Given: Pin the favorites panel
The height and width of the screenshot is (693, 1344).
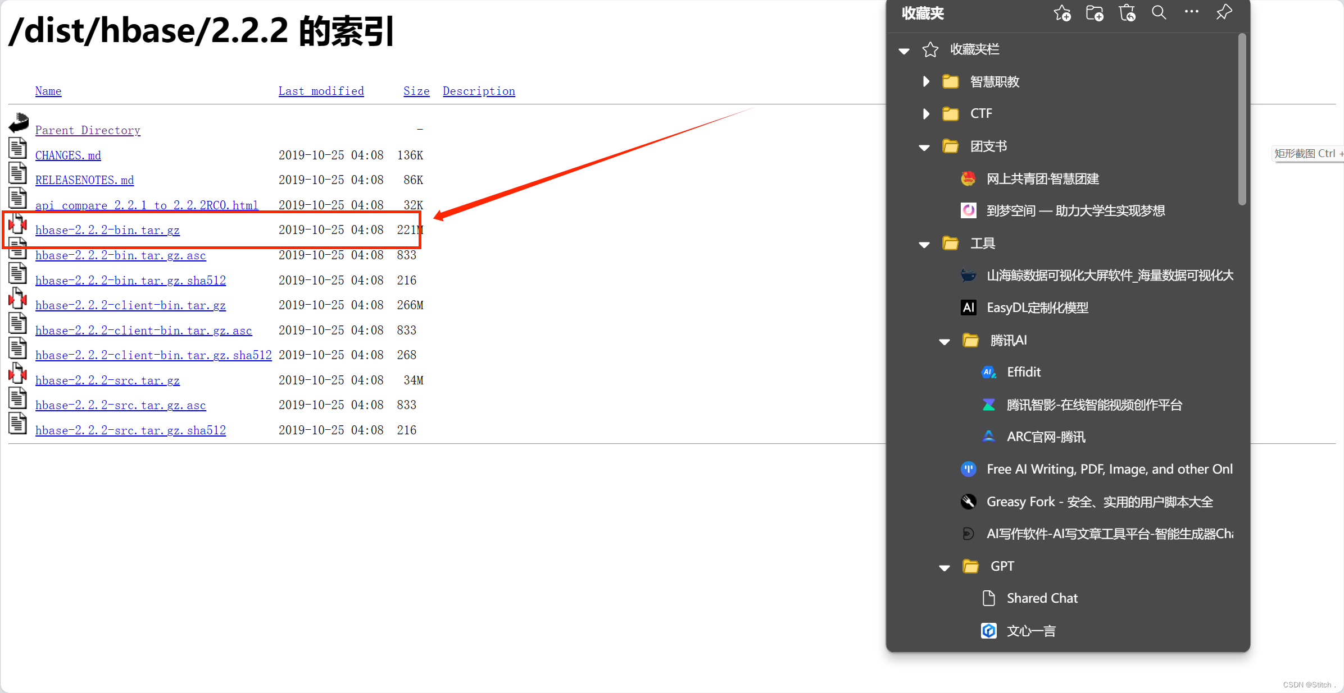Looking at the screenshot, I should click(x=1224, y=12).
